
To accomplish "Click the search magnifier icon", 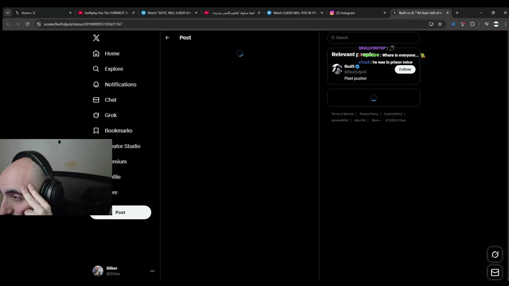I will 333,37.
